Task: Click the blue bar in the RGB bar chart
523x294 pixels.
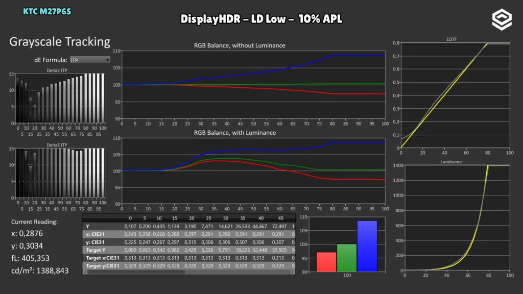Action: coord(367,247)
